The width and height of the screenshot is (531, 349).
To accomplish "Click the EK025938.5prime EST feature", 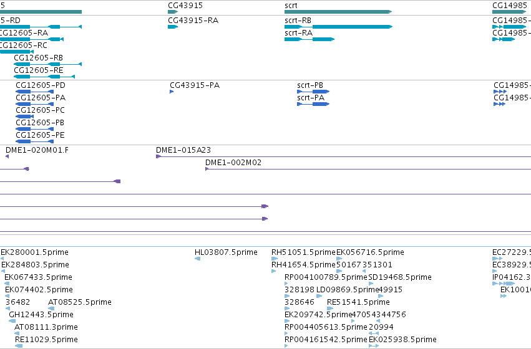I will pyautogui.click(x=374, y=346).
